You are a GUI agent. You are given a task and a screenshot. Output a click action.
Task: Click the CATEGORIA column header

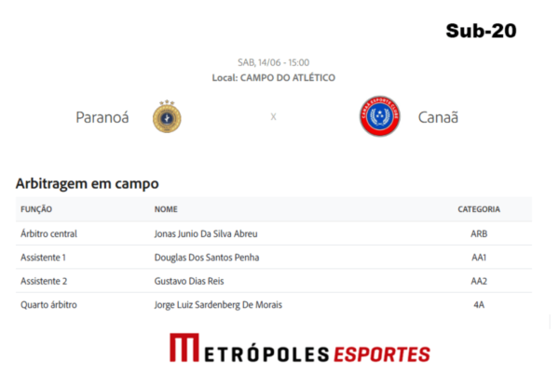pyautogui.click(x=479, y=209)
